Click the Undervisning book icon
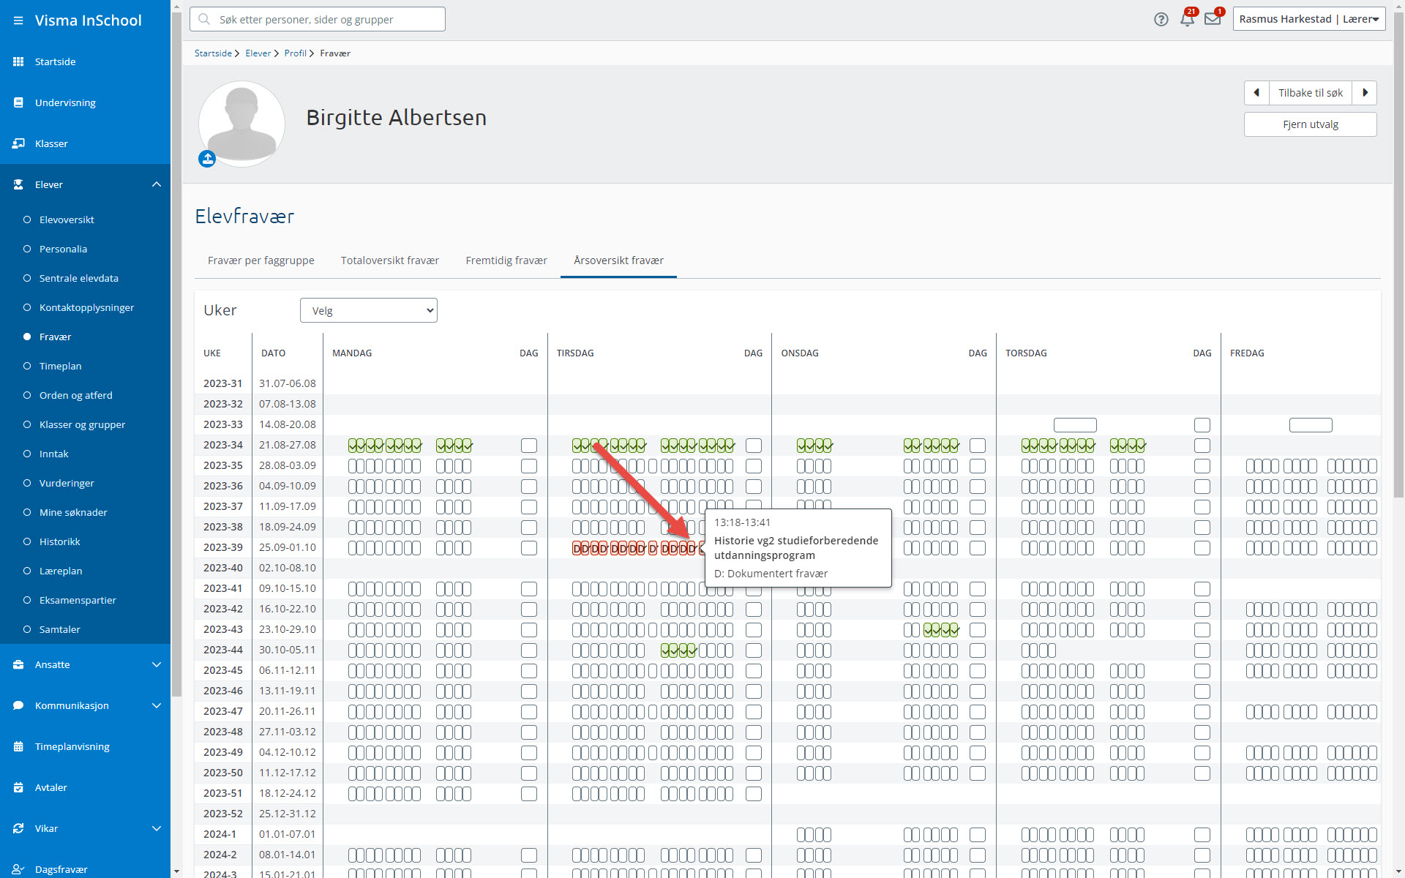The image size is (1405, 878). (x=18, y=102)
